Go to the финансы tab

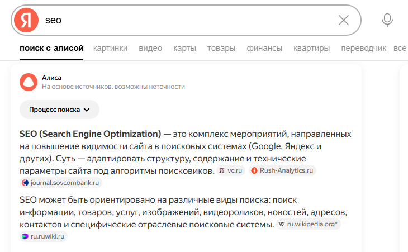point(264,48)
